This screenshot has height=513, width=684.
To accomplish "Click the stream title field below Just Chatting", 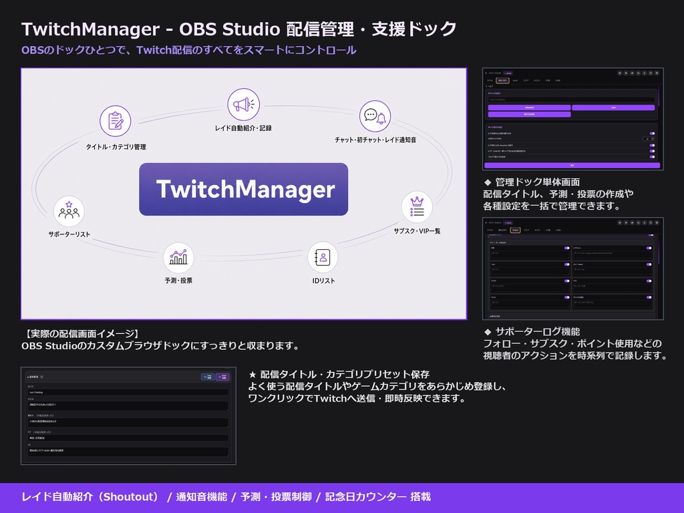I will pyautogui.click(x=128, y=406).
